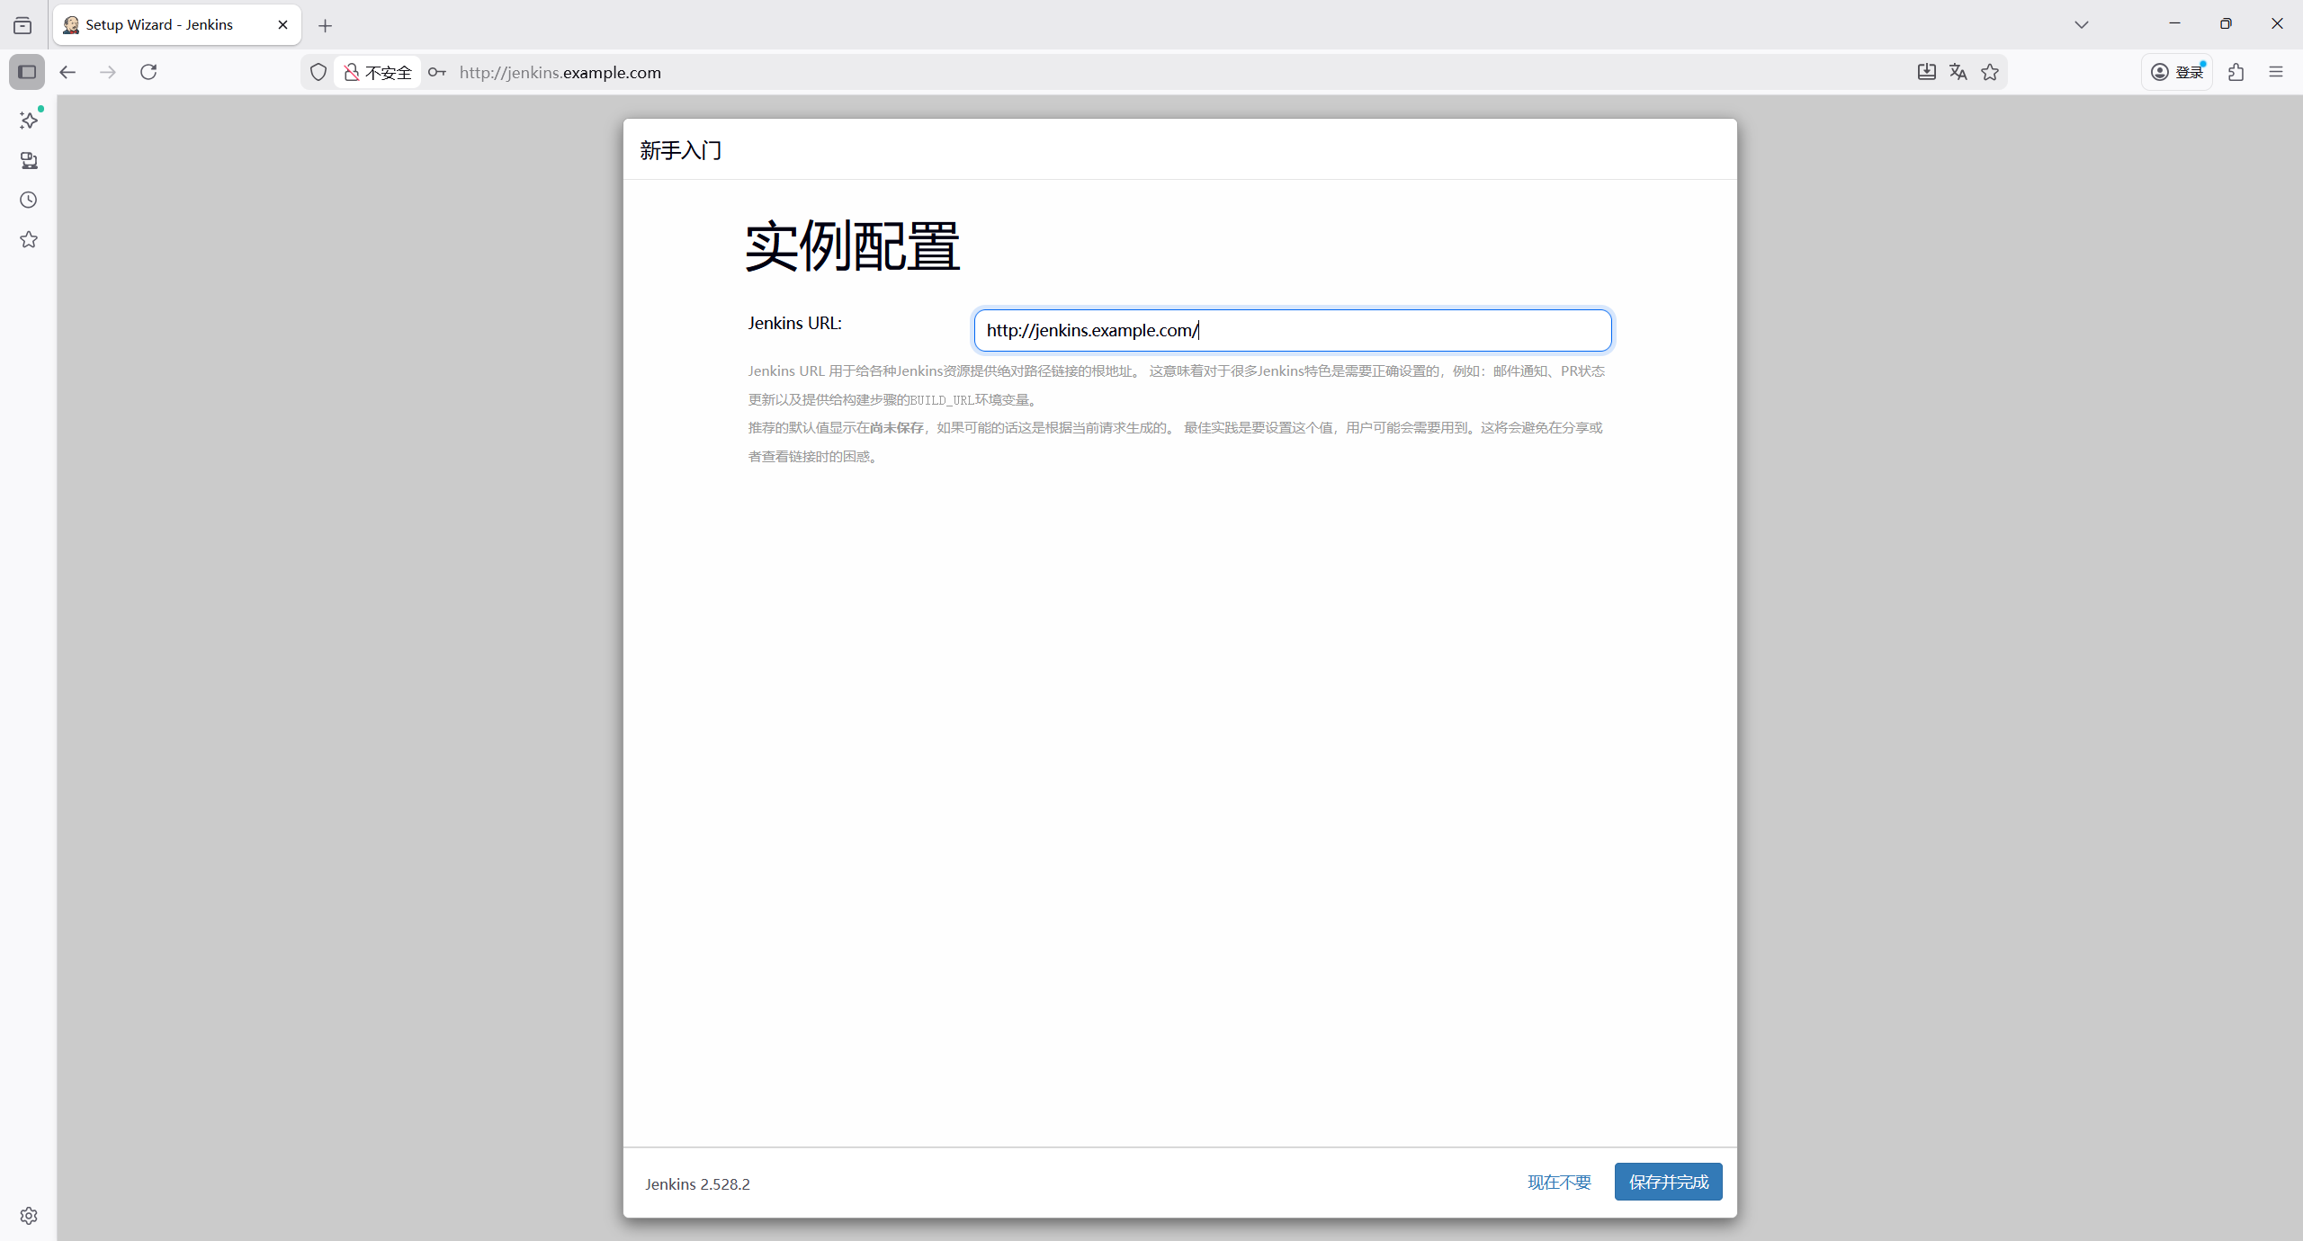Click the saved password key icon

(x=437, y=72)
